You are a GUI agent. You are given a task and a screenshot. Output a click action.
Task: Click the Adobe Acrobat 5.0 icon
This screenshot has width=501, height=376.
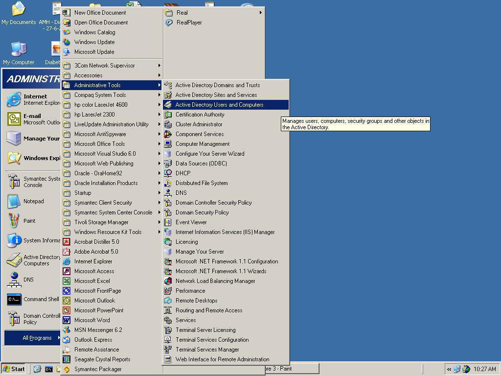pos(67,252)
